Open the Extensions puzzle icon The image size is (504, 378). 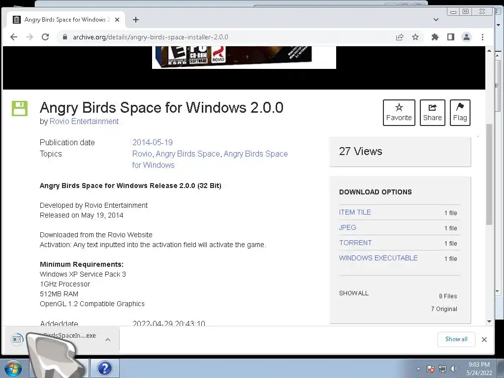[x=435, y=37]
